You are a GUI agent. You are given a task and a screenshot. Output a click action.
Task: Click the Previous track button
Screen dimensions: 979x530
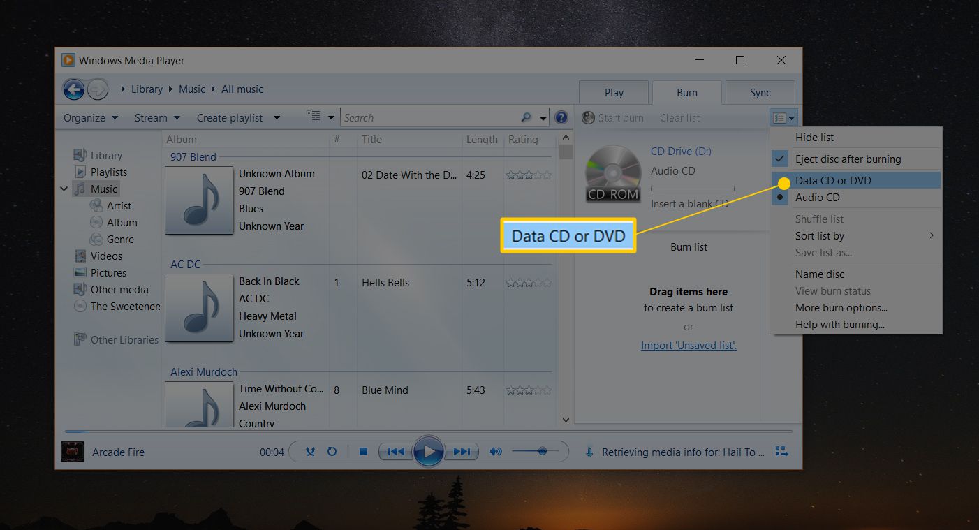(x=396, y=452)
